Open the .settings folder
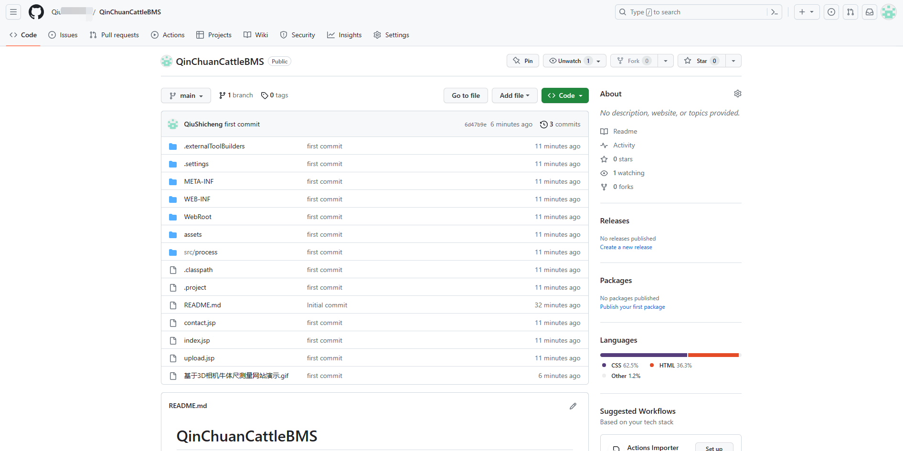903x451 pixels. point(196,164)
